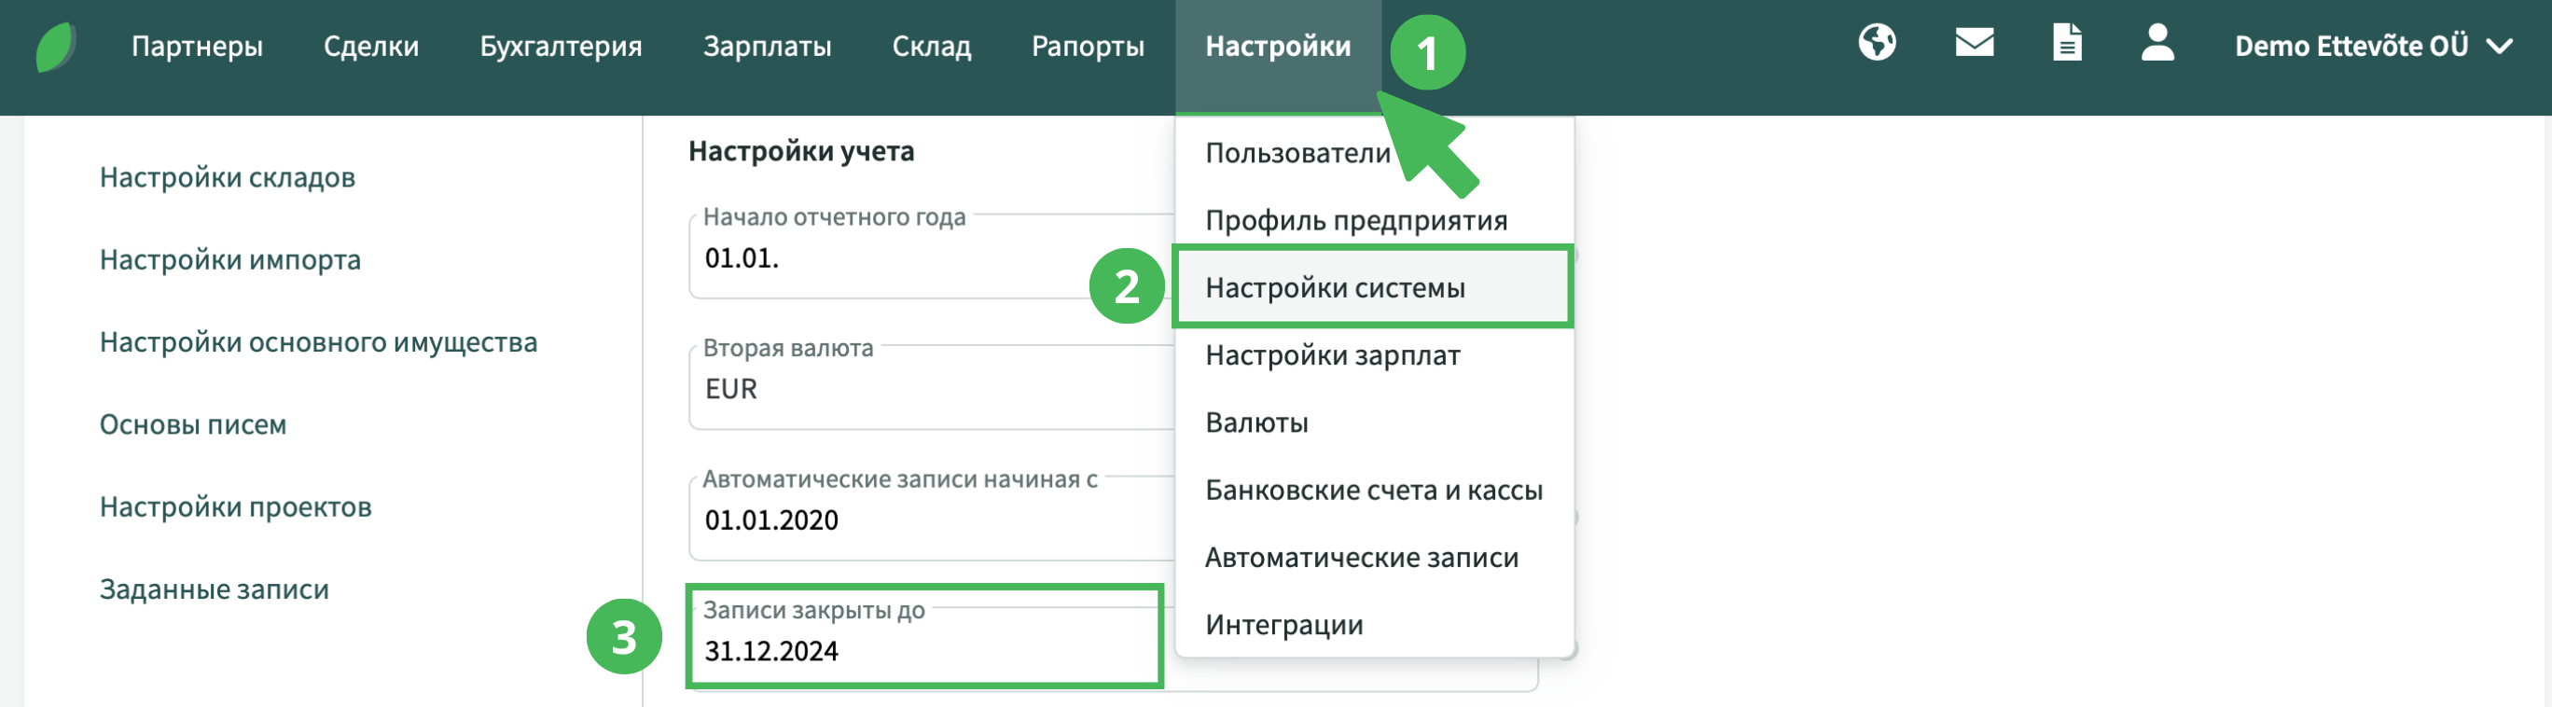Open Валюты from the settings menu
The width and height of the screenshot is (2552, 707).
pos(1256,423)
